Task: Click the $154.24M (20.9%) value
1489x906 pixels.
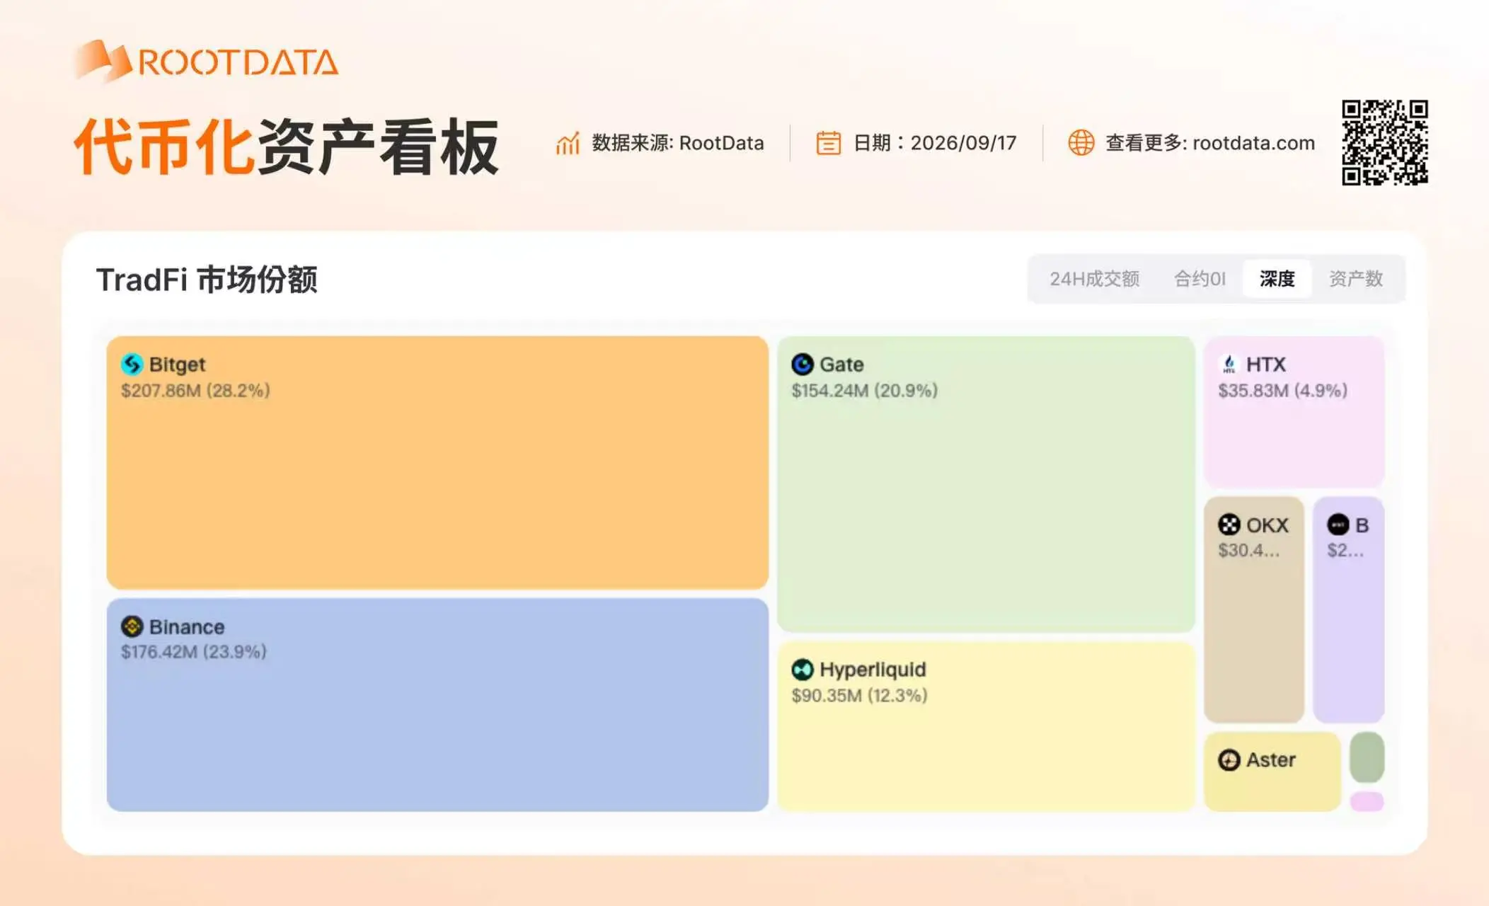Action: (865, 390)
